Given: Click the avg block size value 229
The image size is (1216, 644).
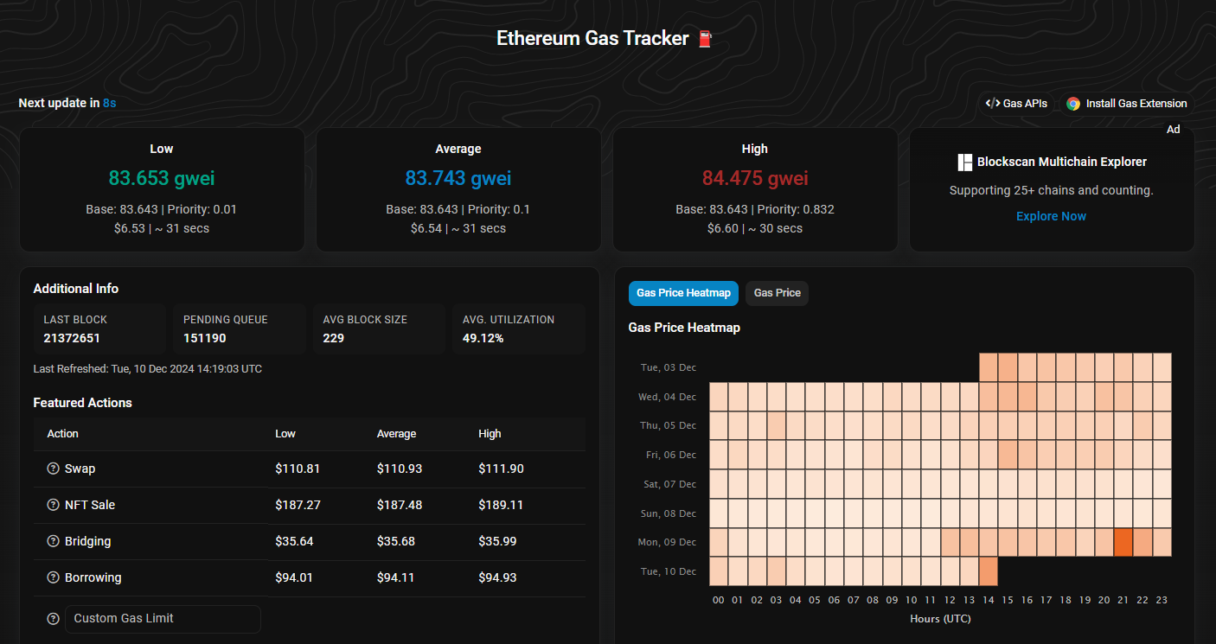Looking at the screenshot, I should coord(334,338).
